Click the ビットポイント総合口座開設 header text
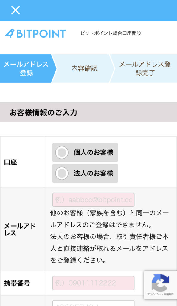The width and height of the screenshot is (177, 306). coord(111,33)
